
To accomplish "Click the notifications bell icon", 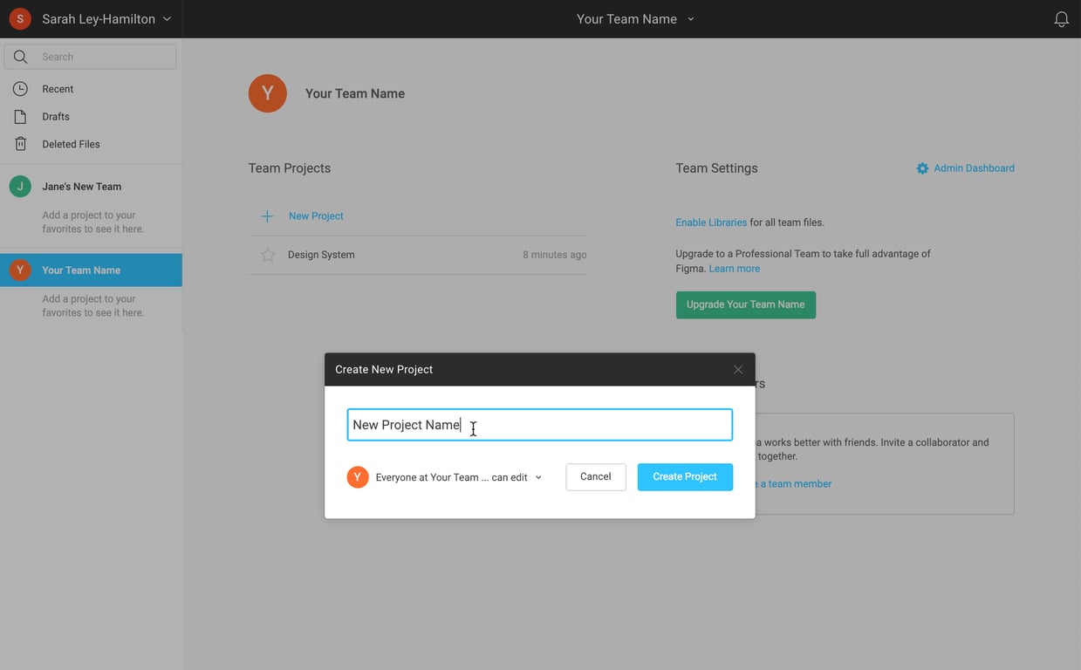I will tap(1061, 19).
